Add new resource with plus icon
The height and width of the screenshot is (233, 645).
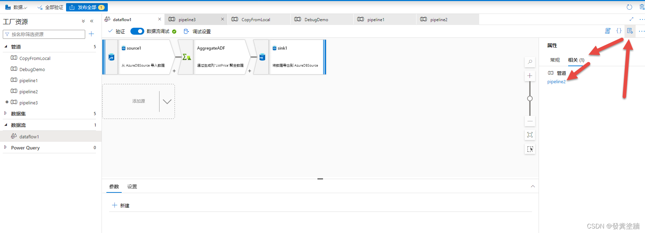[x=91, y=34]
